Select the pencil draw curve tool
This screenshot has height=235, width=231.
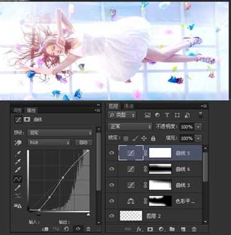pos(18,188)
